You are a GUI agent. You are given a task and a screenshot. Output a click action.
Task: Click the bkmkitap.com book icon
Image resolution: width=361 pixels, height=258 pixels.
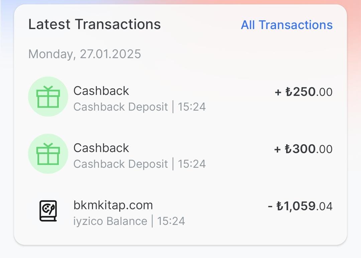pyautogui.click(x=48, y=211)
